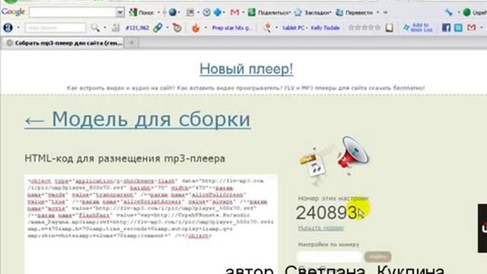
Task: Click 'HTML-код для размещения mp3-плеера' heading
Action: pos(125,158)
